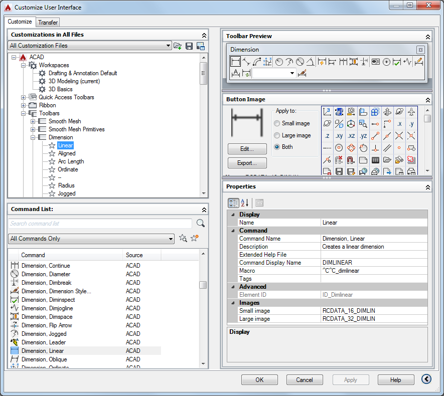
Task: Click the Dimension Style brush icon in preview
Action: [x=302, y=73]
